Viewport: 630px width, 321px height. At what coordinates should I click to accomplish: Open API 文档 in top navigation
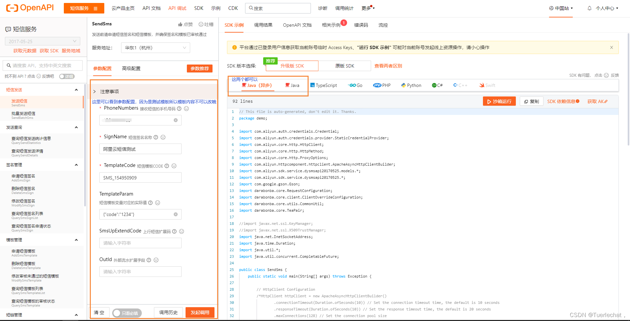coord(151,8)
